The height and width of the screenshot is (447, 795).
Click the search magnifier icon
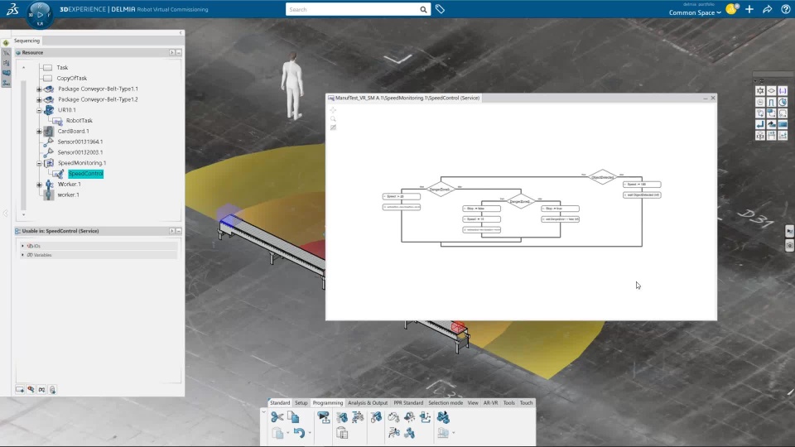[423, 9]
